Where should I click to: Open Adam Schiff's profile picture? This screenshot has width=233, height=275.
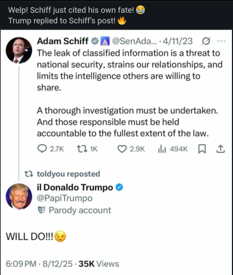19,51
